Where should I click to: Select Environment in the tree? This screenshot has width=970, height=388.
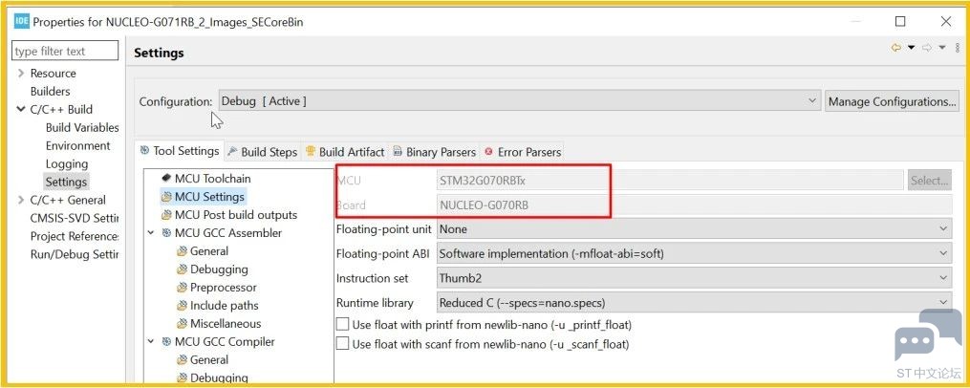[78, 145]
